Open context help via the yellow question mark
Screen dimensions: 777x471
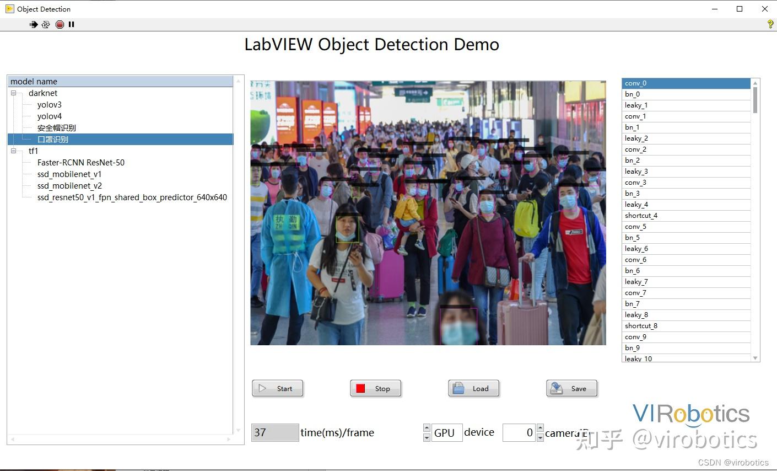(769, 24)
